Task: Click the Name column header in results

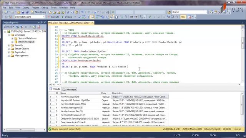Action: tap(80, 93)
